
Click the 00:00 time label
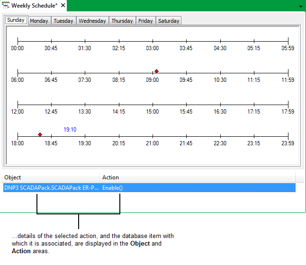(18, 48)
